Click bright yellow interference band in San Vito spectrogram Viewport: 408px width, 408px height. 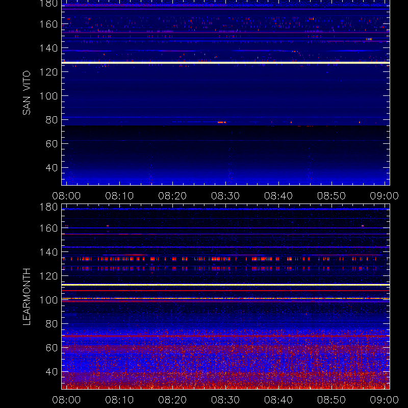point(225,63)
